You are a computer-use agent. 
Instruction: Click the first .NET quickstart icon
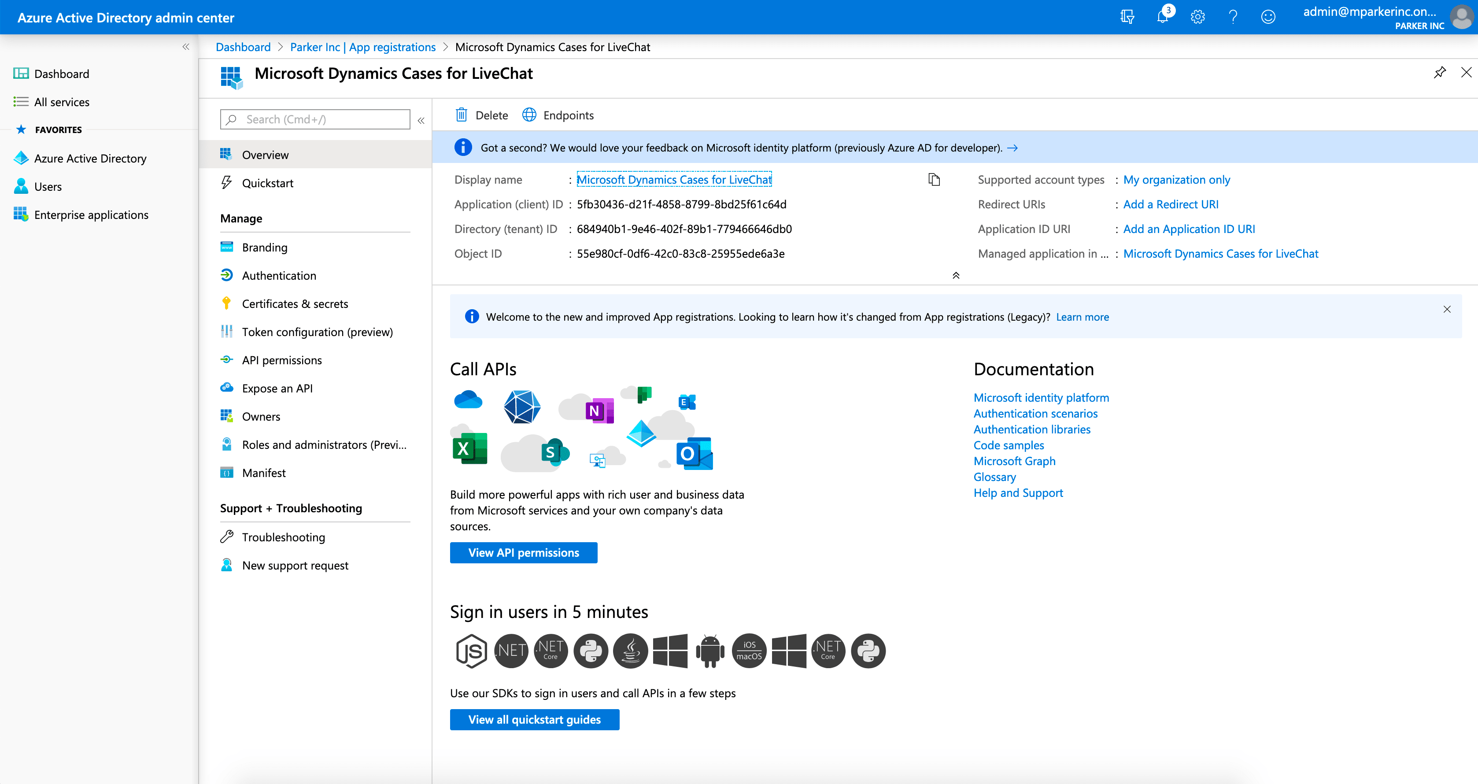click(510, 651)
